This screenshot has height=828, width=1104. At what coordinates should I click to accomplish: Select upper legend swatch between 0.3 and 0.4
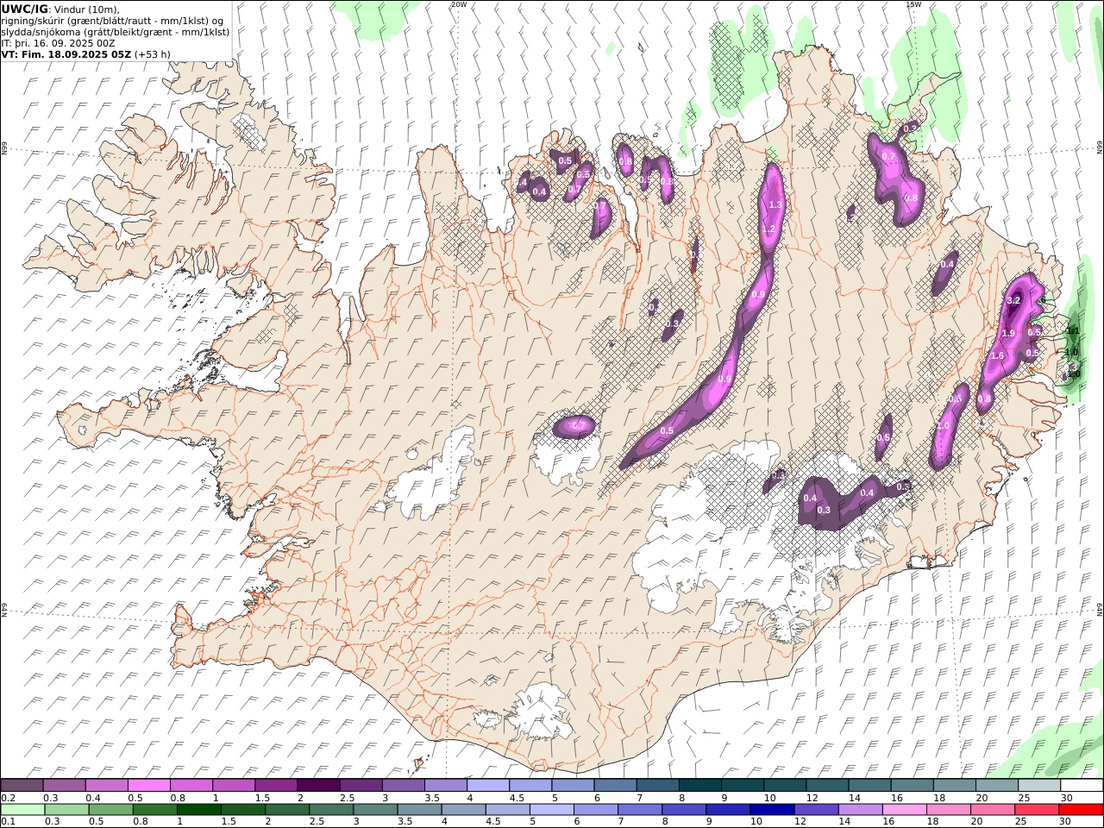(64, 785)
